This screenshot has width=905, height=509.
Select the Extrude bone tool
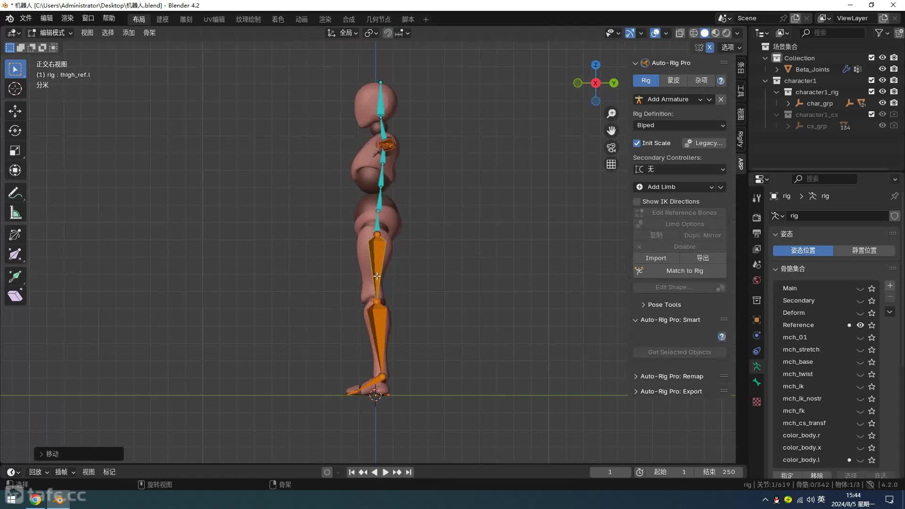click(15, 276)
